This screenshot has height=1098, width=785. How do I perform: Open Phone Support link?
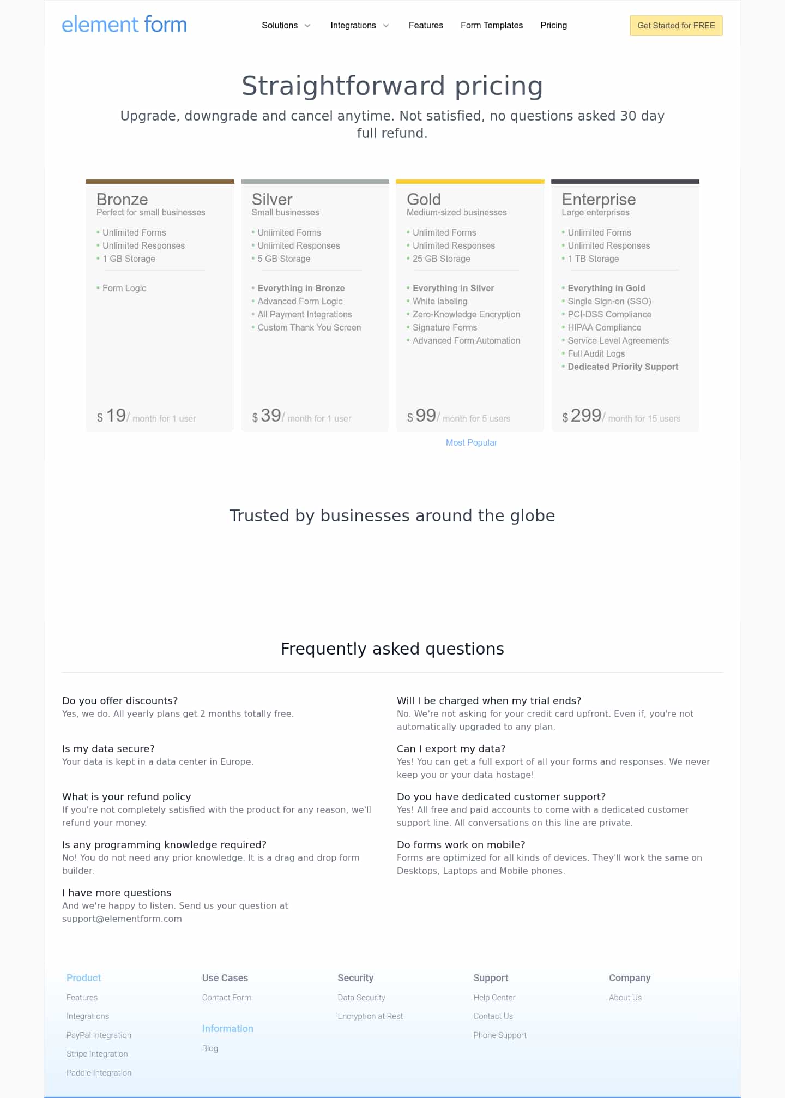498,1035
